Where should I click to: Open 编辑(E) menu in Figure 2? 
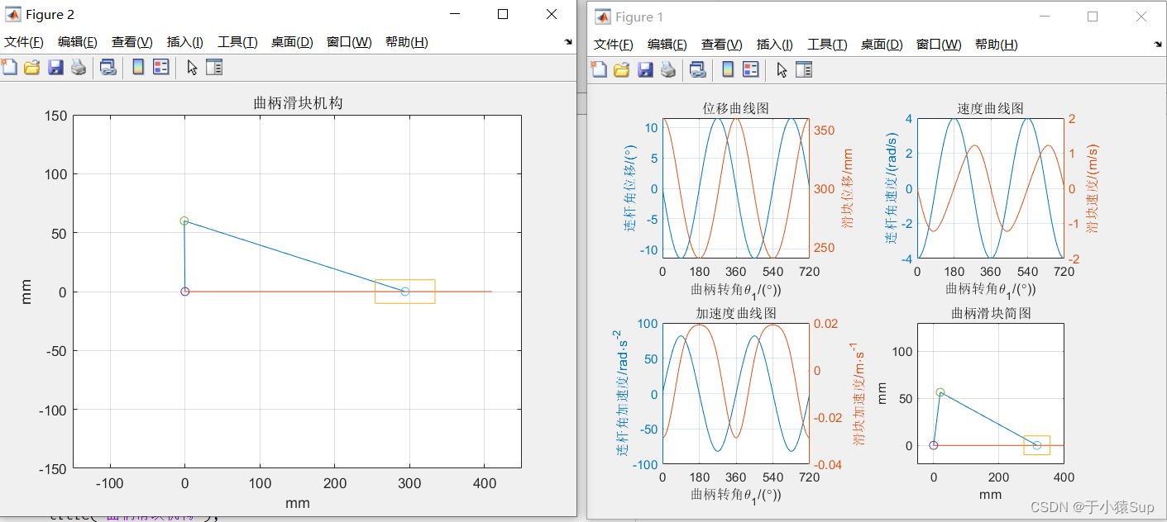(x=77, y=42)
